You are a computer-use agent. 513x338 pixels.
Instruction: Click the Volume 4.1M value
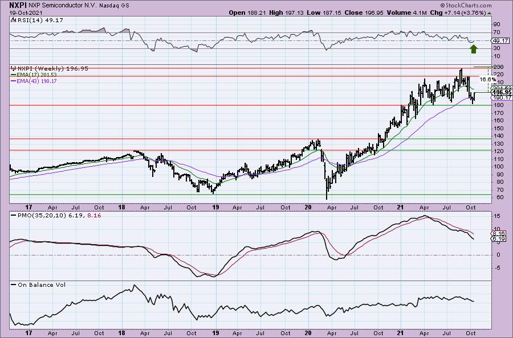[406, 13]
